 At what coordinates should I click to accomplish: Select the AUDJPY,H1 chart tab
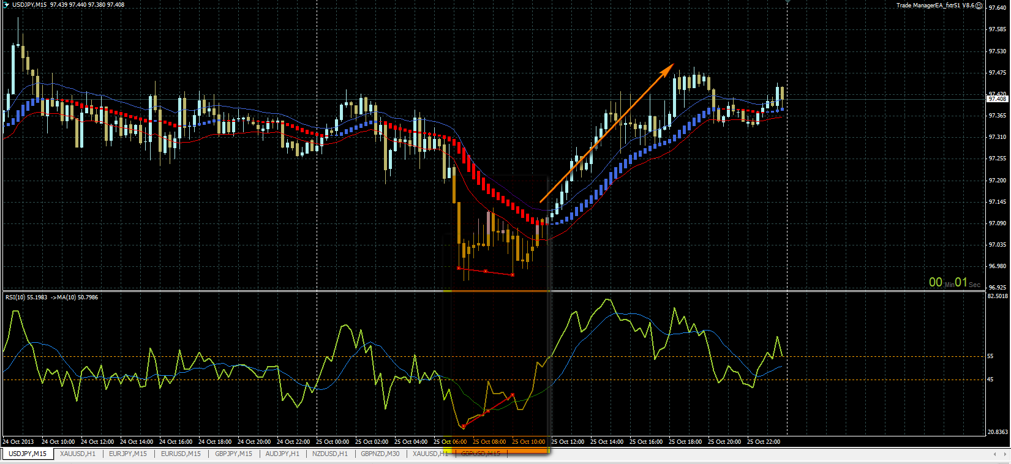282,454
